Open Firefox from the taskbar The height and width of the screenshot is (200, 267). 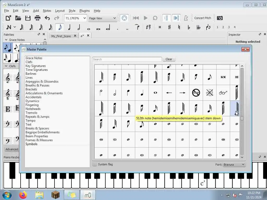pyautogui.click(x=23, y=195)
